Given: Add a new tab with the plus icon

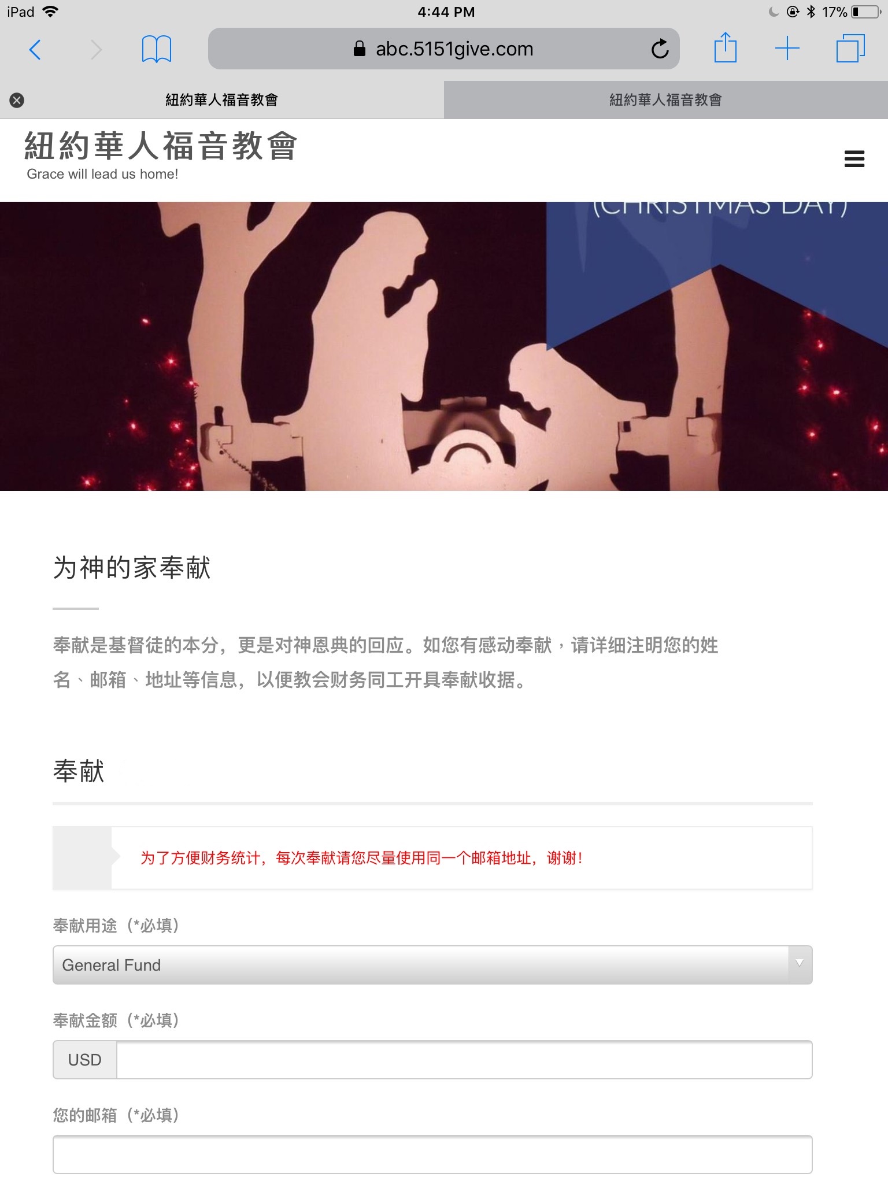Looking at the screenshot, I should coord(787,49).
